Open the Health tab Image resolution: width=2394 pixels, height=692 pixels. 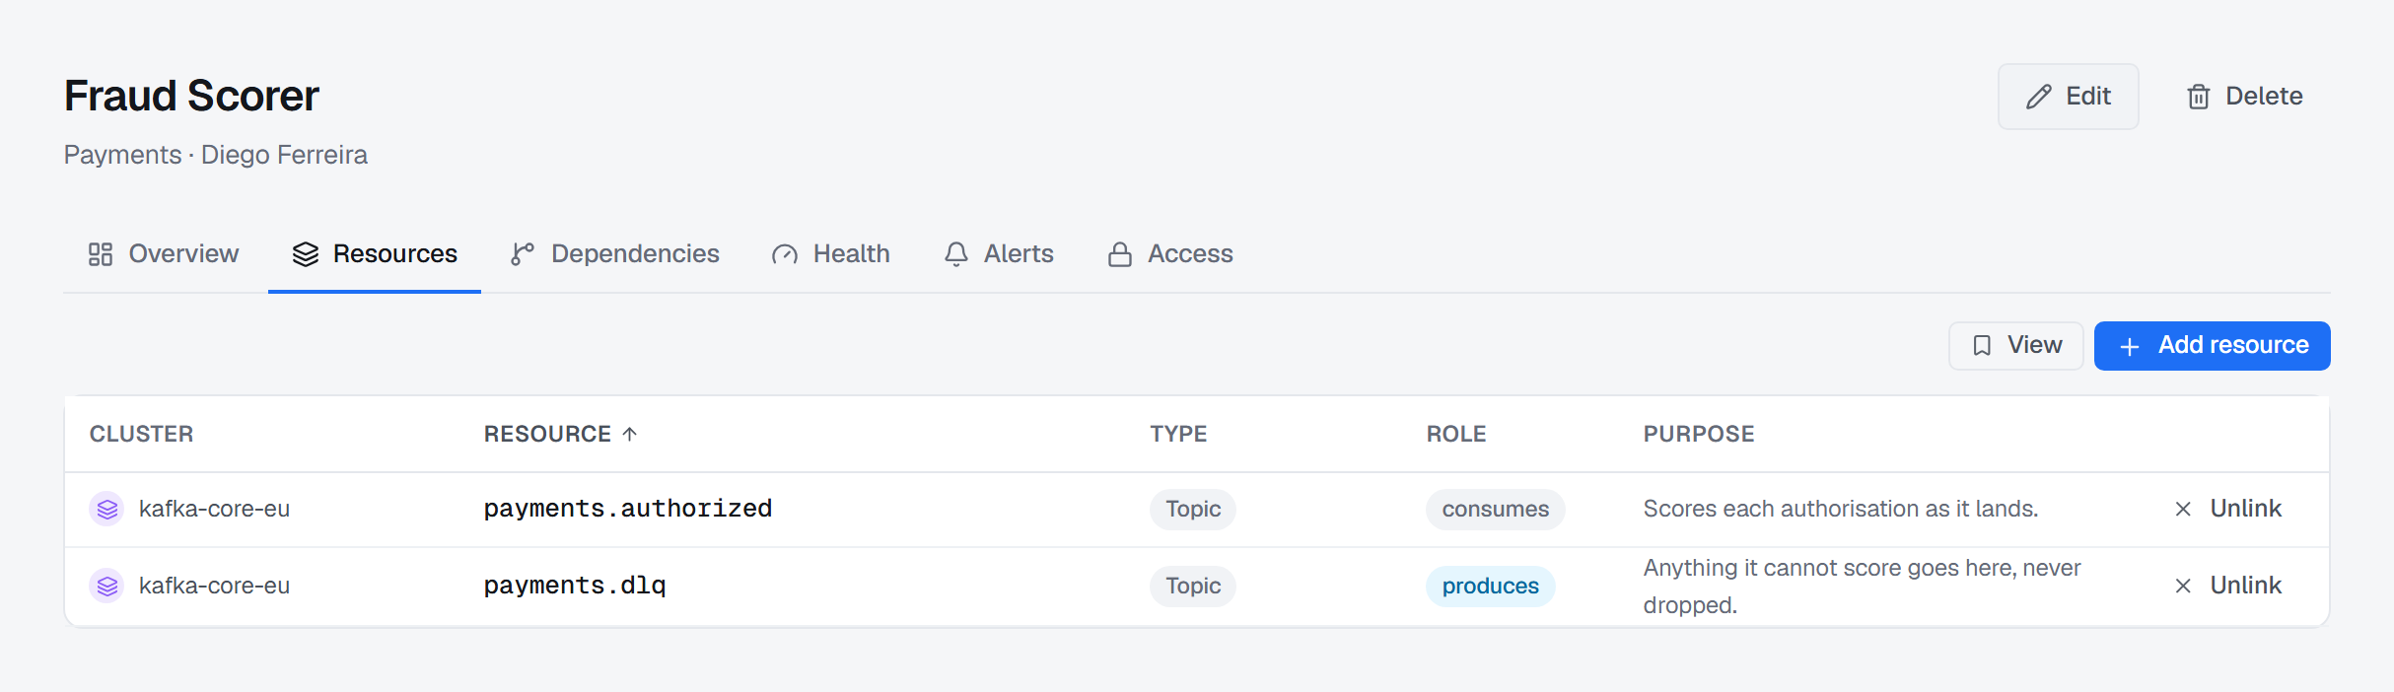831,254
